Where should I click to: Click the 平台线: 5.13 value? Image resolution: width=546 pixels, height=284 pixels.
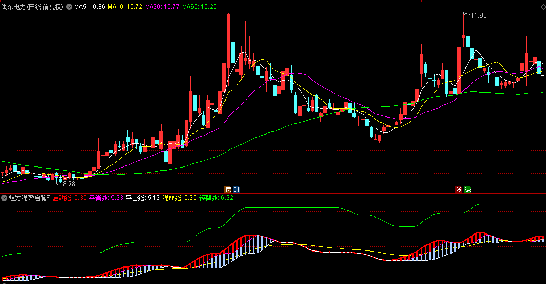click(143, 198)
